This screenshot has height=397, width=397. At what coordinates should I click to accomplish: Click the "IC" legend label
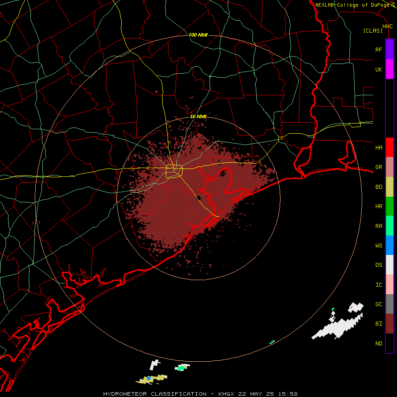tap(378, 285)
